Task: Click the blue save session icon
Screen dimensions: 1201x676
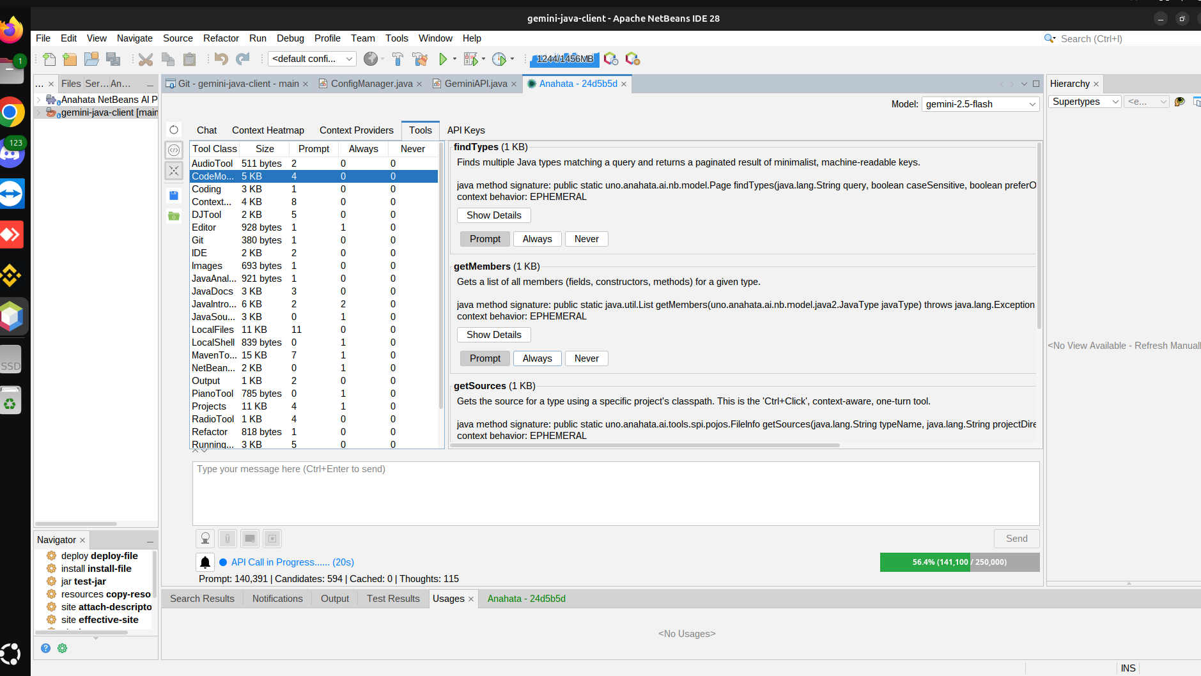Action: pos(174,196)
